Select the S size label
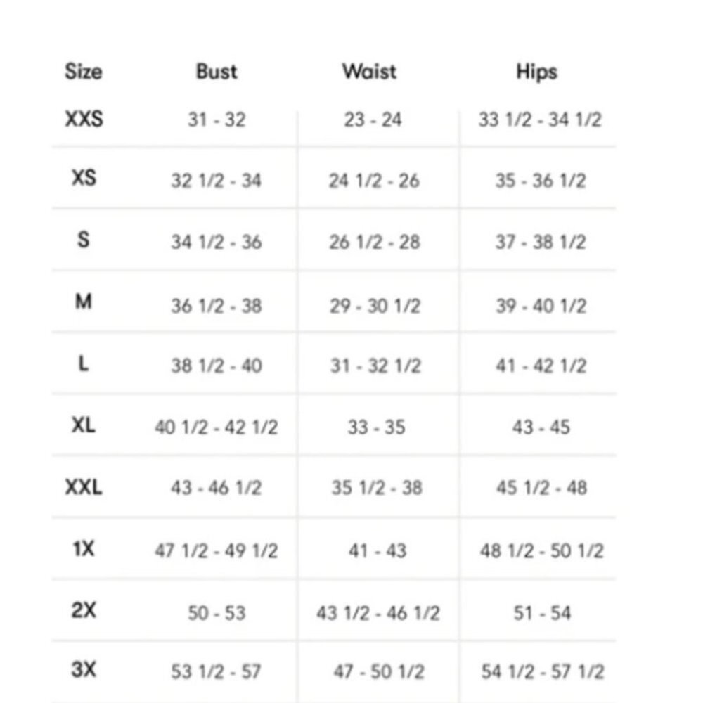 coord(84,240)
